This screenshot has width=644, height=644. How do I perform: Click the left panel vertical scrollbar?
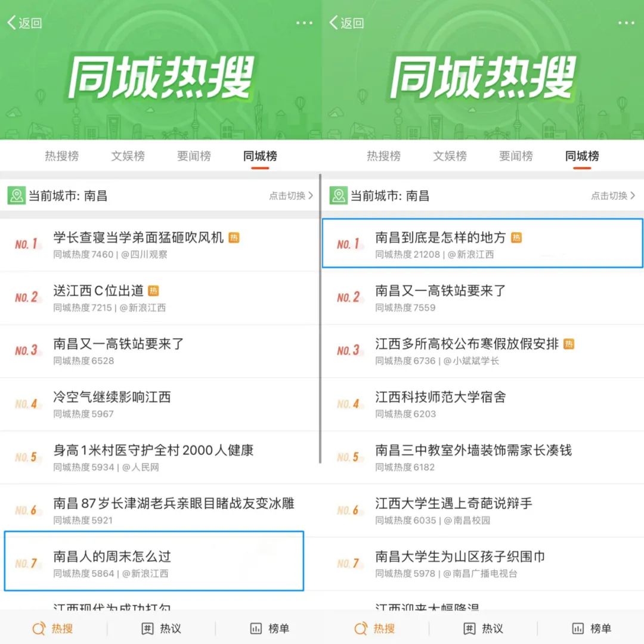coord(320,318)
